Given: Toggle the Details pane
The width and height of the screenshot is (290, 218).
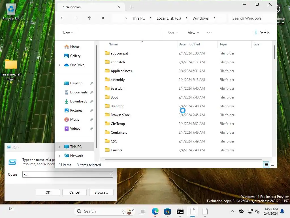Looking at the screenshot, I should pos(261,33).
